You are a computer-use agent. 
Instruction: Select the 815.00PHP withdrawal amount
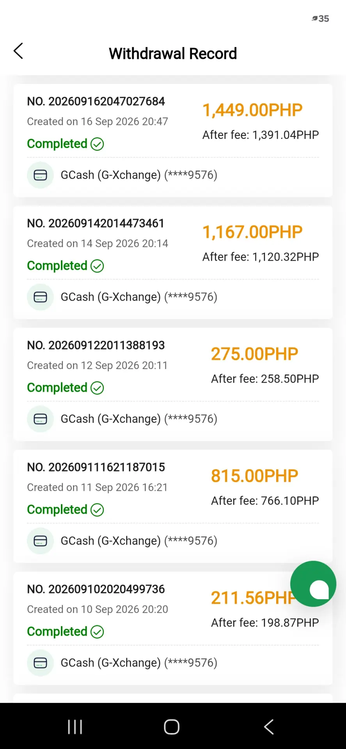click(x=254, y=476)
